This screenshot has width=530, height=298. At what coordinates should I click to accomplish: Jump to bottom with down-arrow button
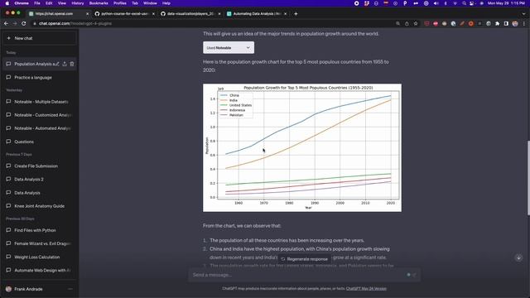[518, 257]
